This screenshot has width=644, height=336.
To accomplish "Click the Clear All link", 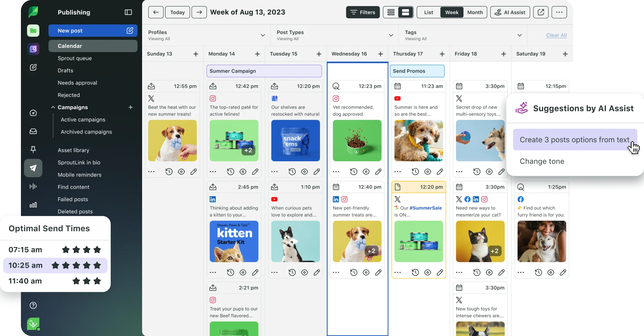I will [556, 35].
